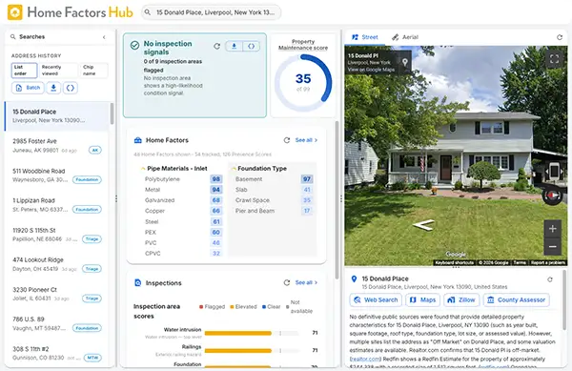
Task: Click the Elevated legend orange swatch
Action: (x=232, y=307)
